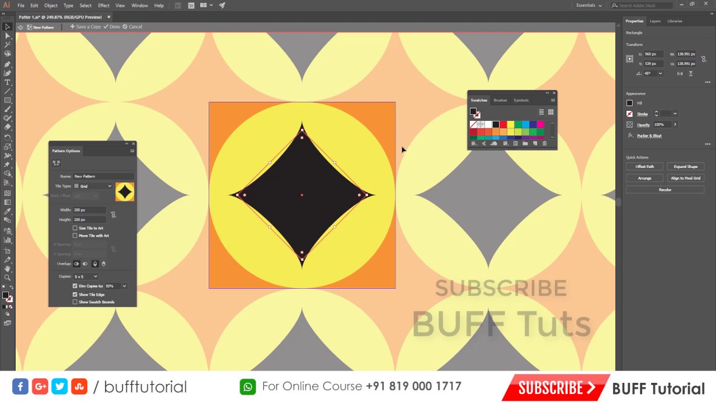Open Swatches panel flyout menu
The height and width of the screenshot is (403, 716).
click(x=553, y=100)
